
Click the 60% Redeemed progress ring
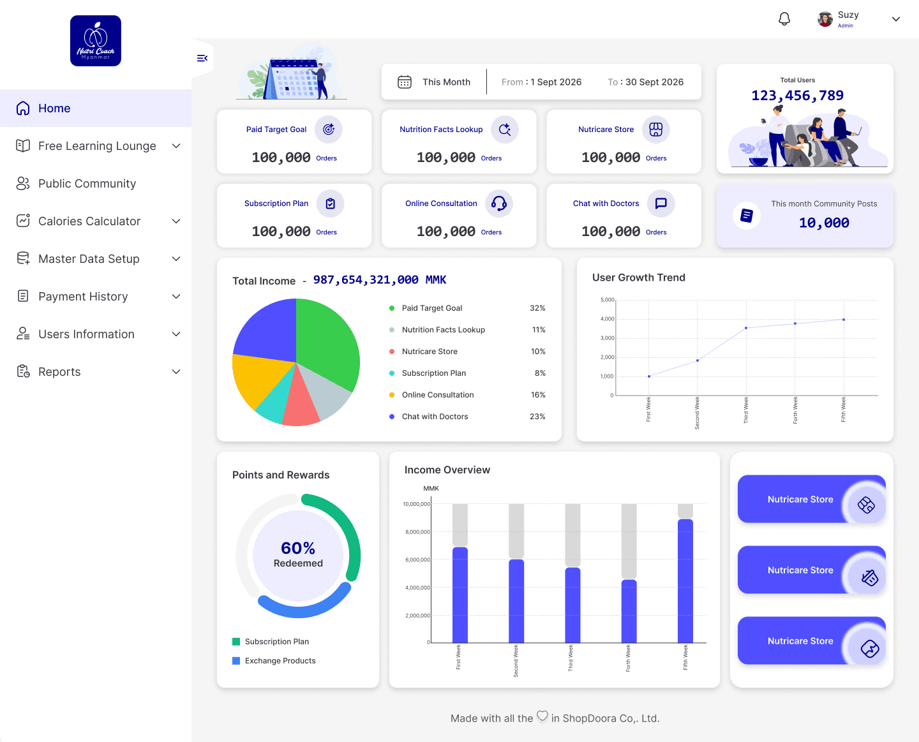point(298,556)
